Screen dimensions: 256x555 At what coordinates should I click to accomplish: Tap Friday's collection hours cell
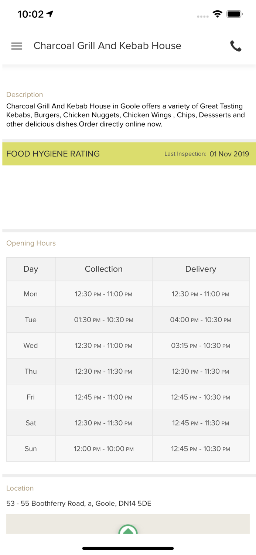pyautogui.click(x=104, y=397)
